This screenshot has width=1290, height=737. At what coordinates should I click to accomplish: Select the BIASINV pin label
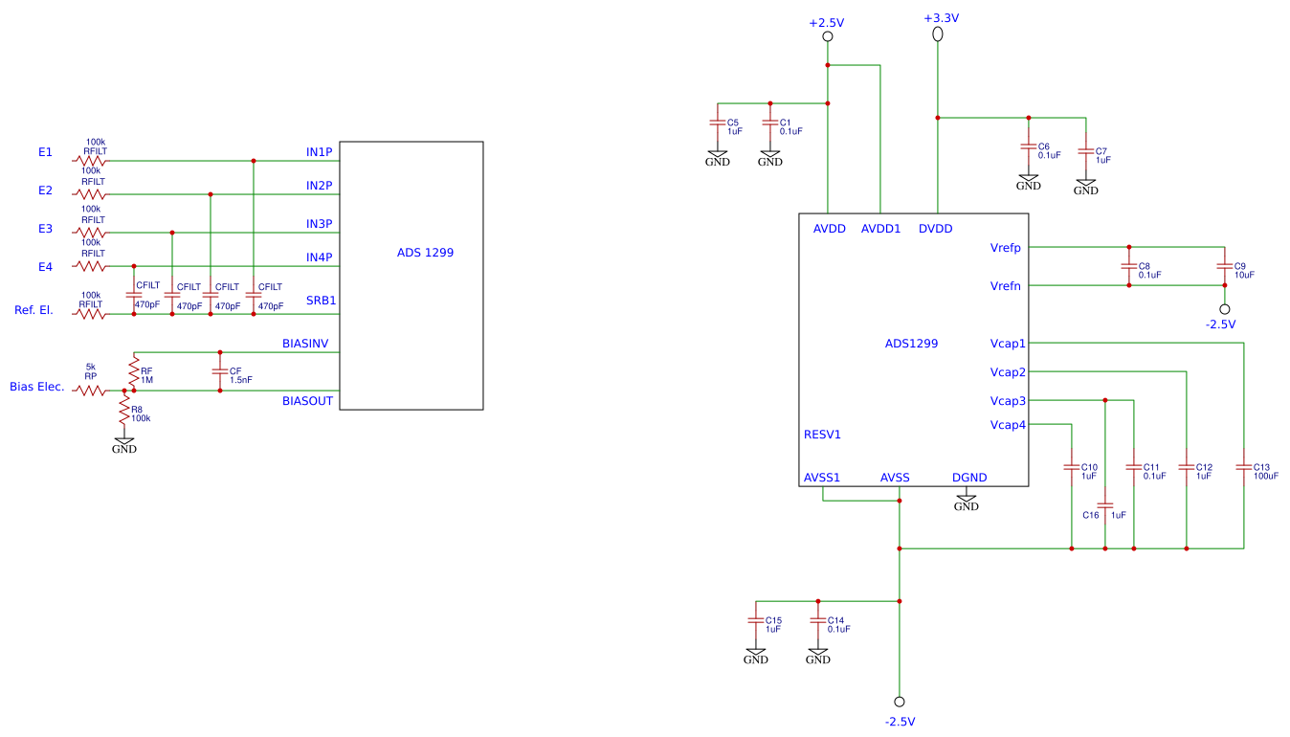click(305, 343)
